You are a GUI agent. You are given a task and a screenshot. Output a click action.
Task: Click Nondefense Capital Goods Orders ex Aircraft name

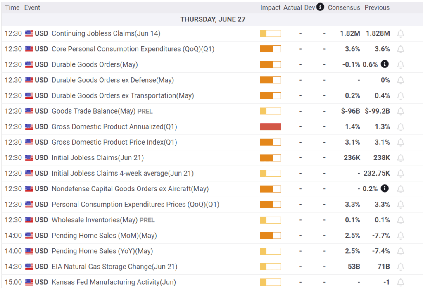130,189
